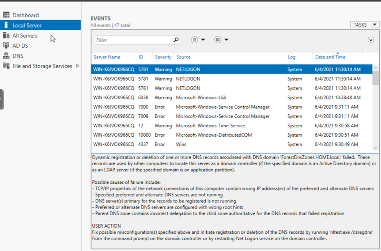Image resolution: width=381 pixels, height=251 pixels.
Task: Click the search magnifier in the filter box
Action: click(x=176, y=40)
